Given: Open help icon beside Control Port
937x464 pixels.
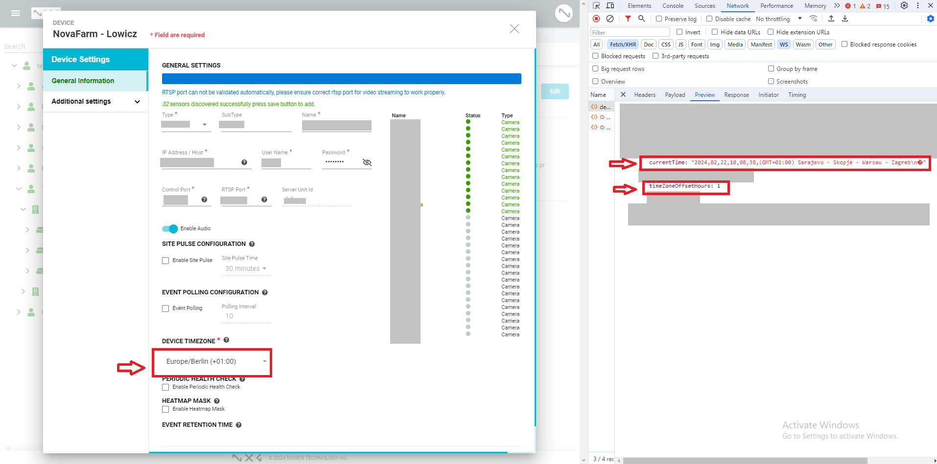Looking at the screenshot, I should pyautogui.click(x=204, y=199).
